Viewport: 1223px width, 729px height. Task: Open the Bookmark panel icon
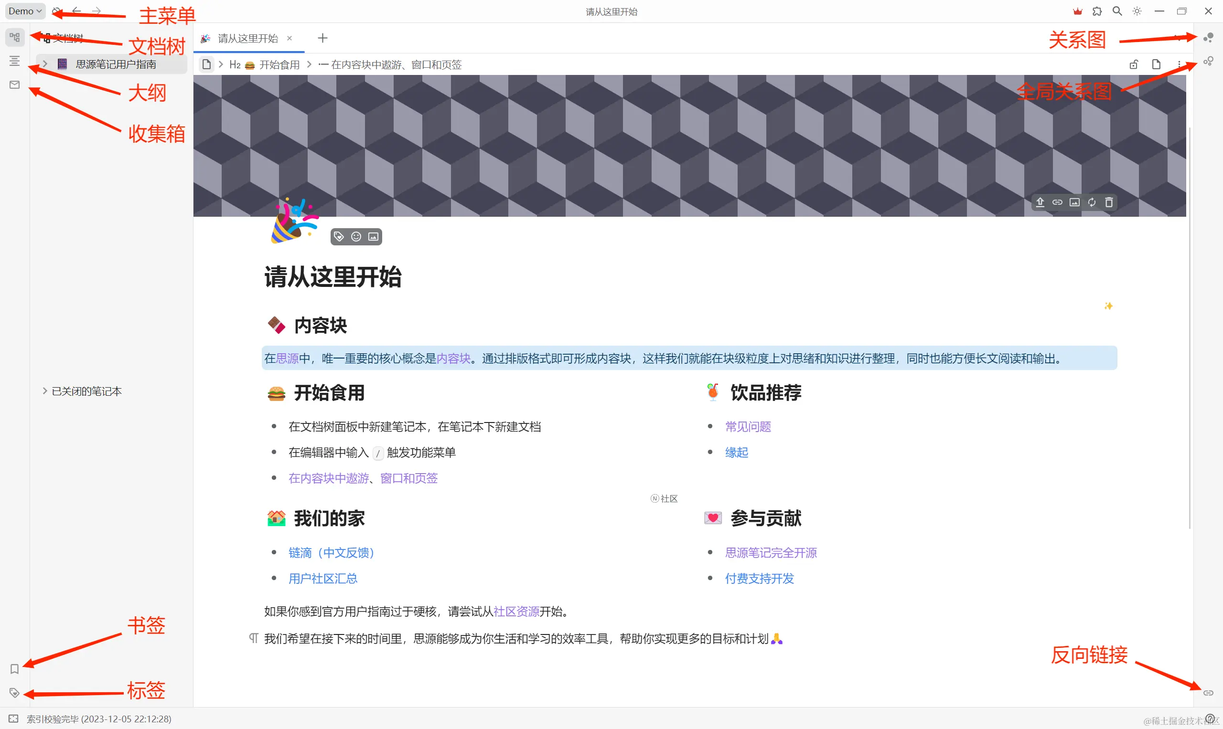(x=14, y=668)
